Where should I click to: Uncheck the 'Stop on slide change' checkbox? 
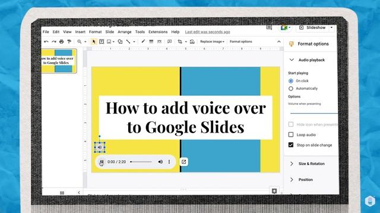point(291,145)
